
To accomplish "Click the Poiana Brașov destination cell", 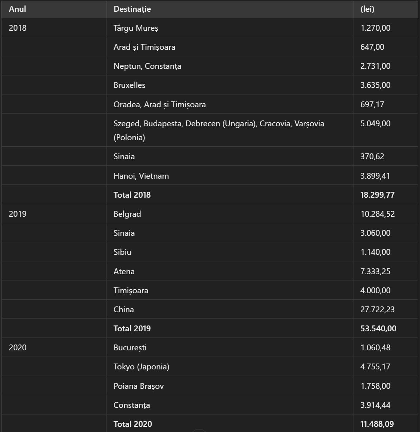I will pyautogui.click(x=138, y=386).
